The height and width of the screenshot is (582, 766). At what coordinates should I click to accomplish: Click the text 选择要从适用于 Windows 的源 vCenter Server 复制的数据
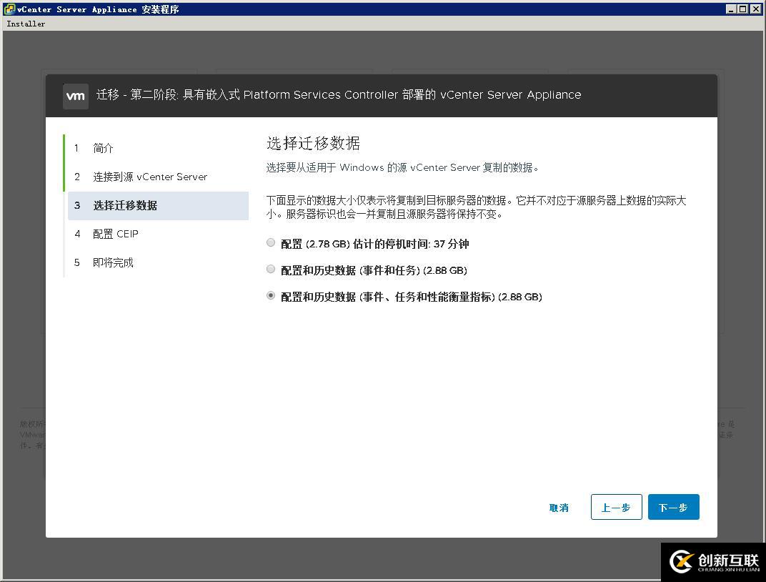[402, 167]
